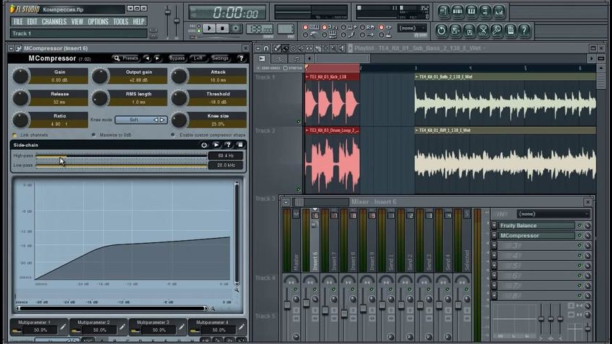Toggle MCompressor effect slot enable light

580,236
